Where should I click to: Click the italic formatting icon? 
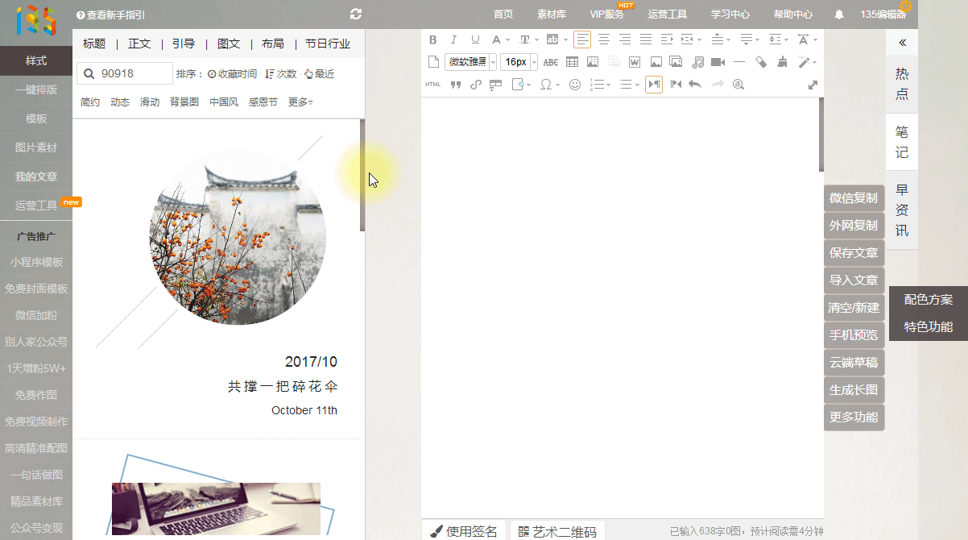453,39
